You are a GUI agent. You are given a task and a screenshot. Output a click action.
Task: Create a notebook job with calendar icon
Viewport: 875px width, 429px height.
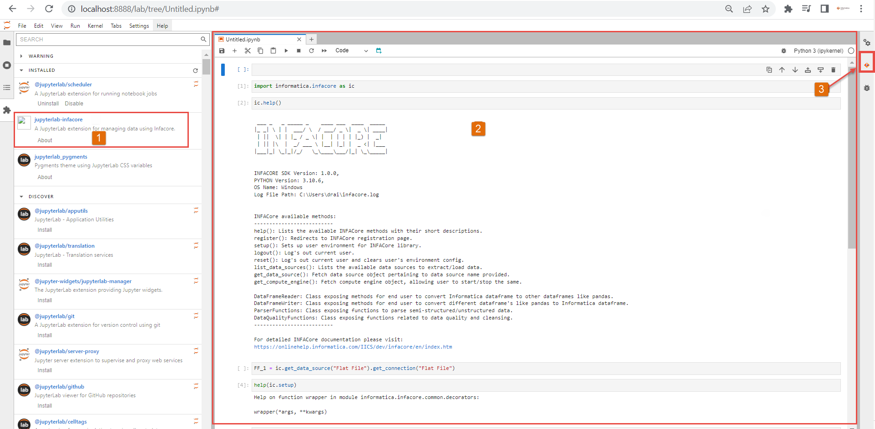[379, 51]
